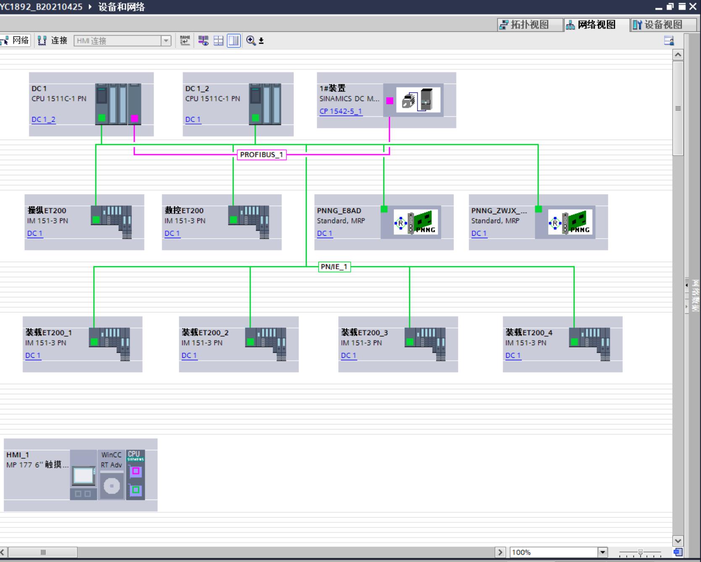Switch to 设备视图 (Device view) tab
The image size is (701, 562).
point(658,25)
